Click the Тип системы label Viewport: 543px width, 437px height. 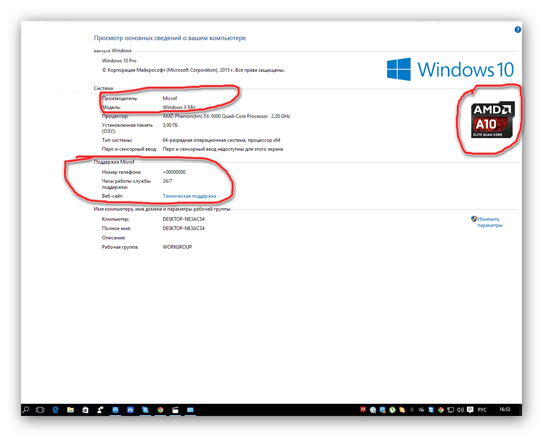(117, 140)
